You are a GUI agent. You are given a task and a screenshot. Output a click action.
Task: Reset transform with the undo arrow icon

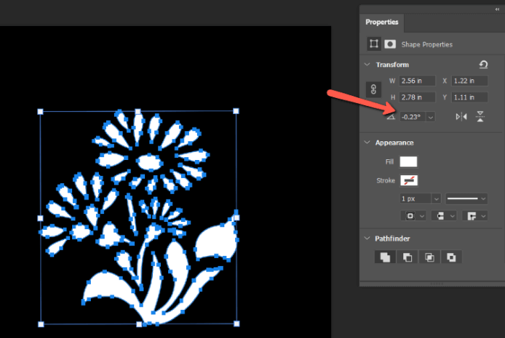click(x=483, y=65)
